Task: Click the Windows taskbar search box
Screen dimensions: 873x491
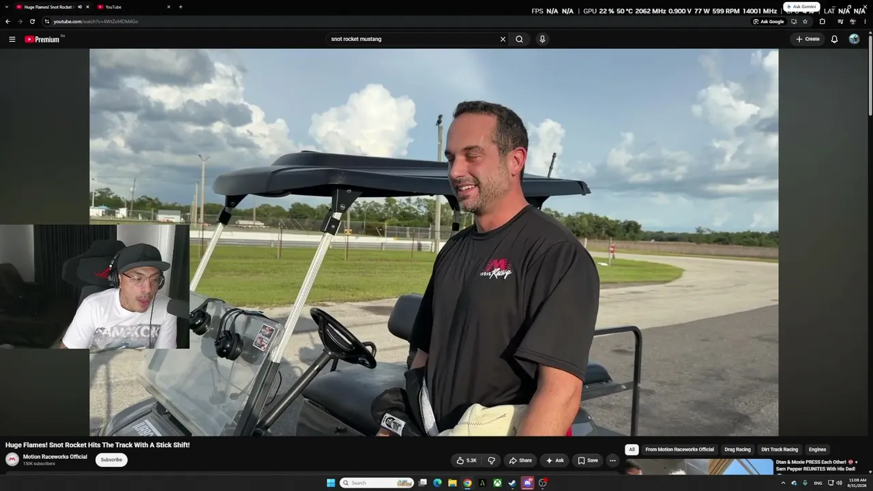Action: click(x=376, y=483)
